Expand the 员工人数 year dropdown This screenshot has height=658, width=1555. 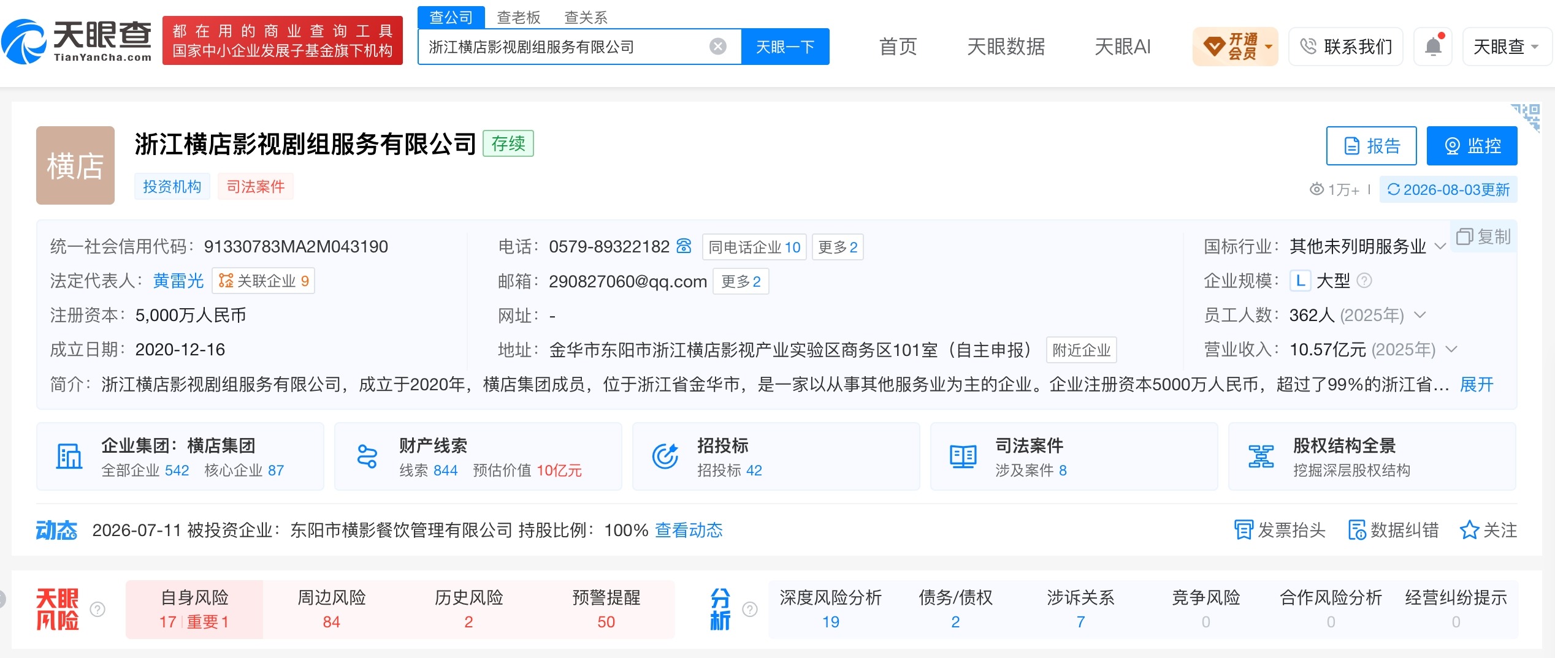click(x=1420, y=315)
